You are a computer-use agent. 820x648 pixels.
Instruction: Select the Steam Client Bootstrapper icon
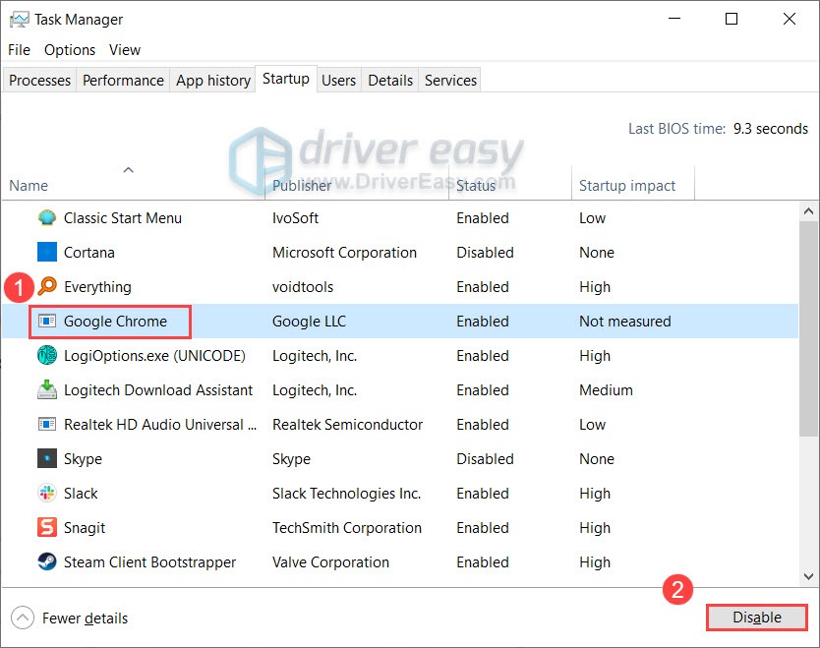[x=46, y=561]
